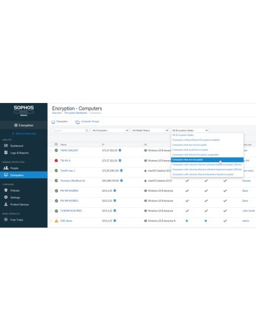
Task: Toggle the select-all checkbox in table header
Action: [x=50, y=145]
